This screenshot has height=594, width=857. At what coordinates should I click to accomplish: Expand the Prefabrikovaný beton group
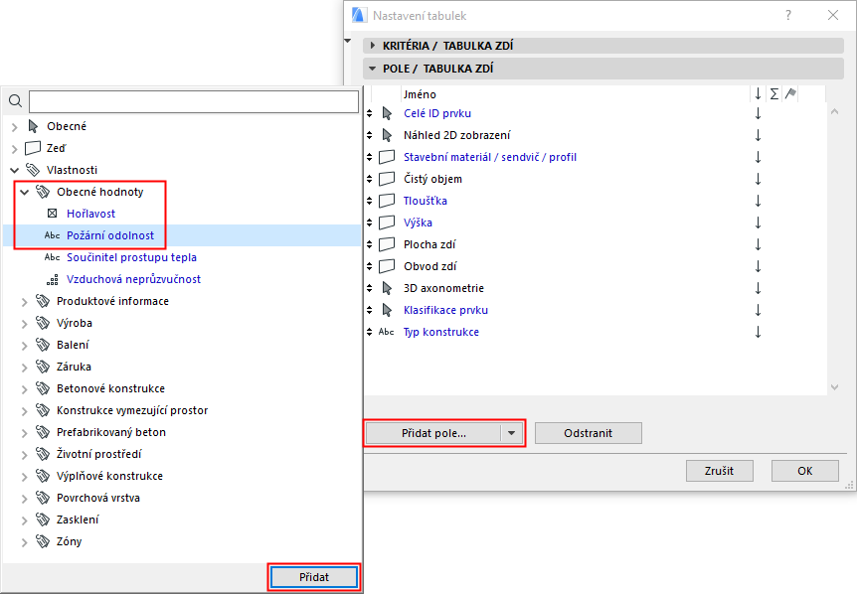click(x=25, y=432)
